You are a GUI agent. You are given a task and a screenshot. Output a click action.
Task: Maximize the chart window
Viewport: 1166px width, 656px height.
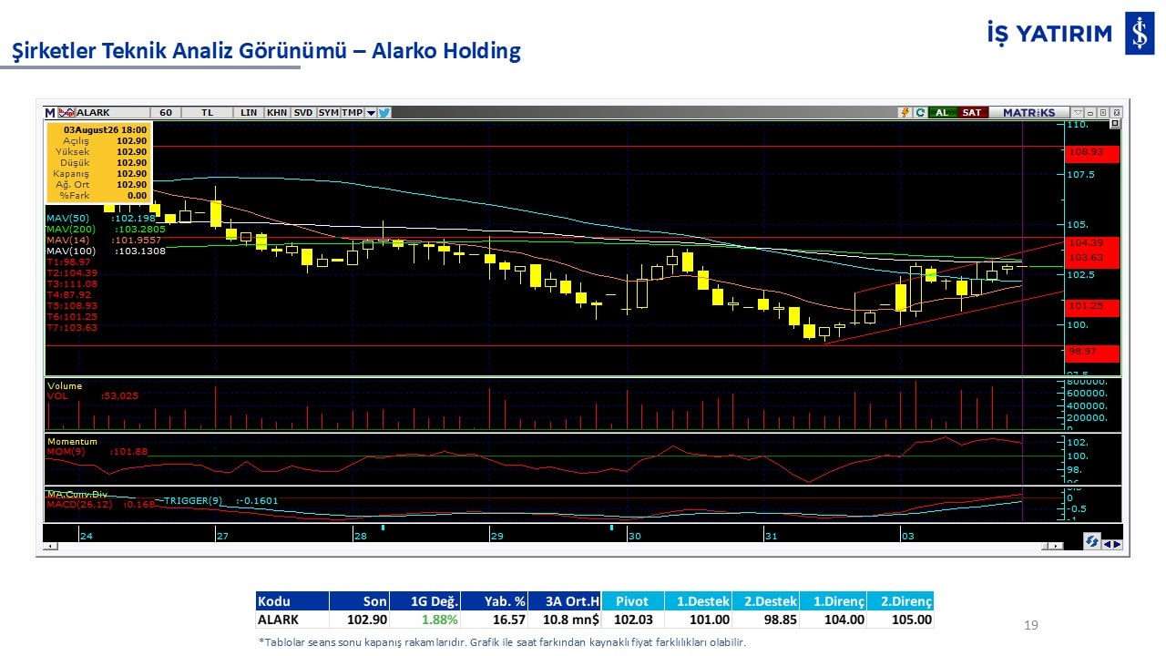click(x=1103, y=113)
